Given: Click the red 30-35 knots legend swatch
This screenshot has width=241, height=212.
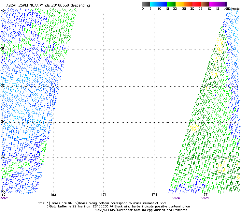Looking at the screenshot, I should coord(197,4).
